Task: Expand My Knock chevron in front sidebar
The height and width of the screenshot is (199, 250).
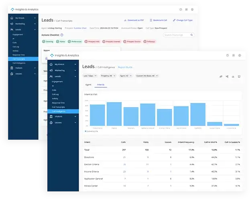Action: pyautogui.click(x=75, y=64)
